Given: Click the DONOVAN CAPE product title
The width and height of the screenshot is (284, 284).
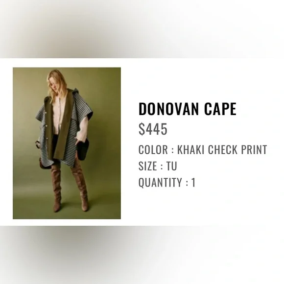Looking at the screenshot, I should click(x=188, y=109).
